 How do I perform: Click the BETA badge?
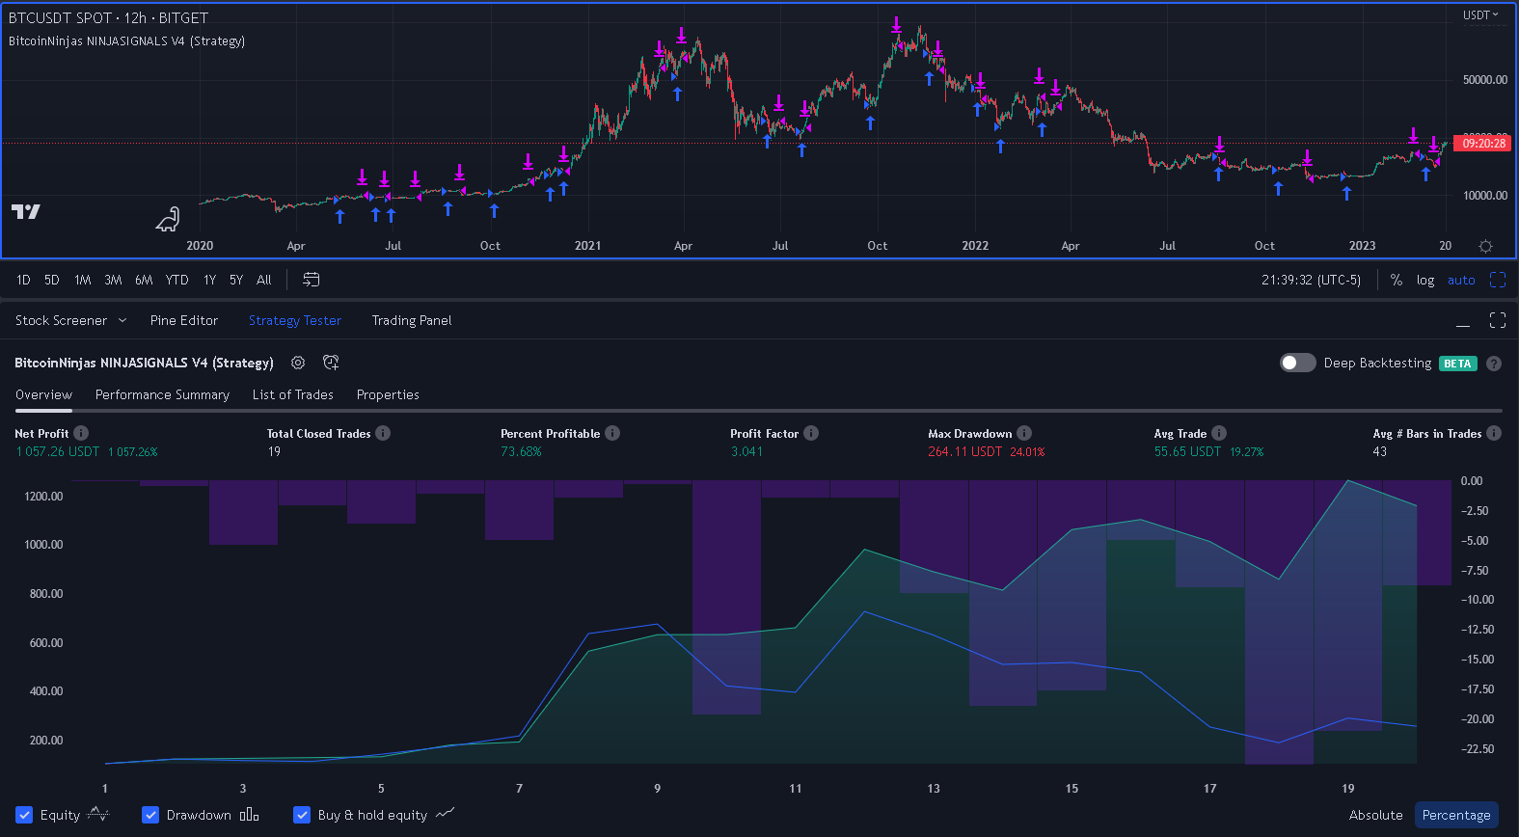click(1457, 364)
